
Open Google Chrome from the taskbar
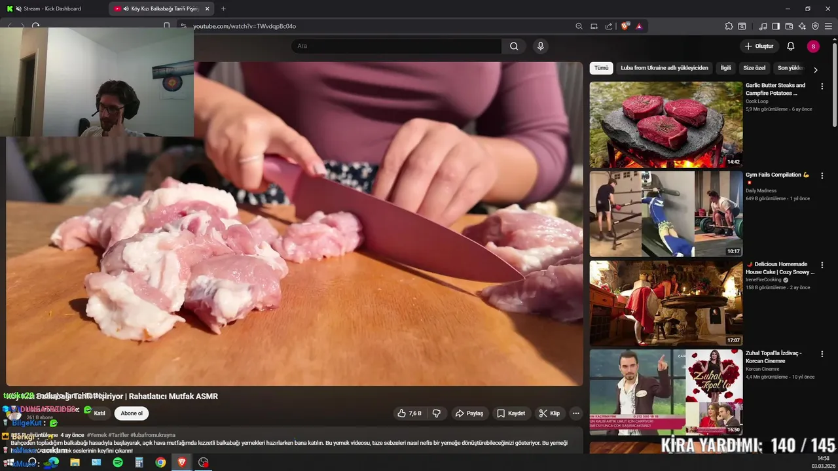click(160, 462)
